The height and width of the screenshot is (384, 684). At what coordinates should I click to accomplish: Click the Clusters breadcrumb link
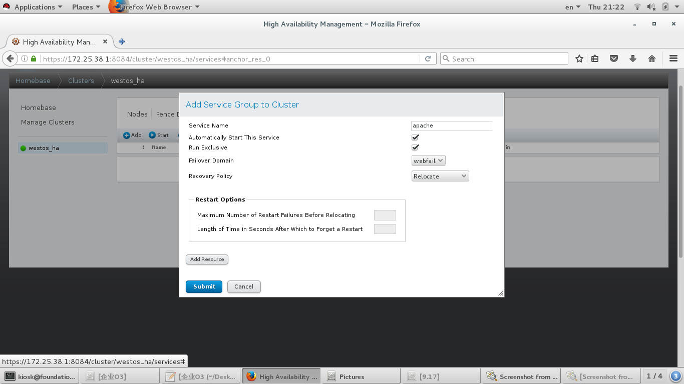click(x=81, y=80)
